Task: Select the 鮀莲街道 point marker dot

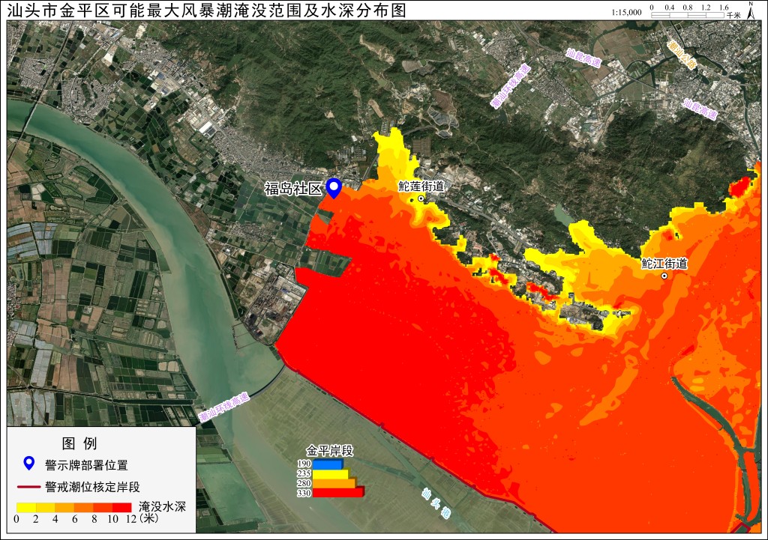Action: 421,198
